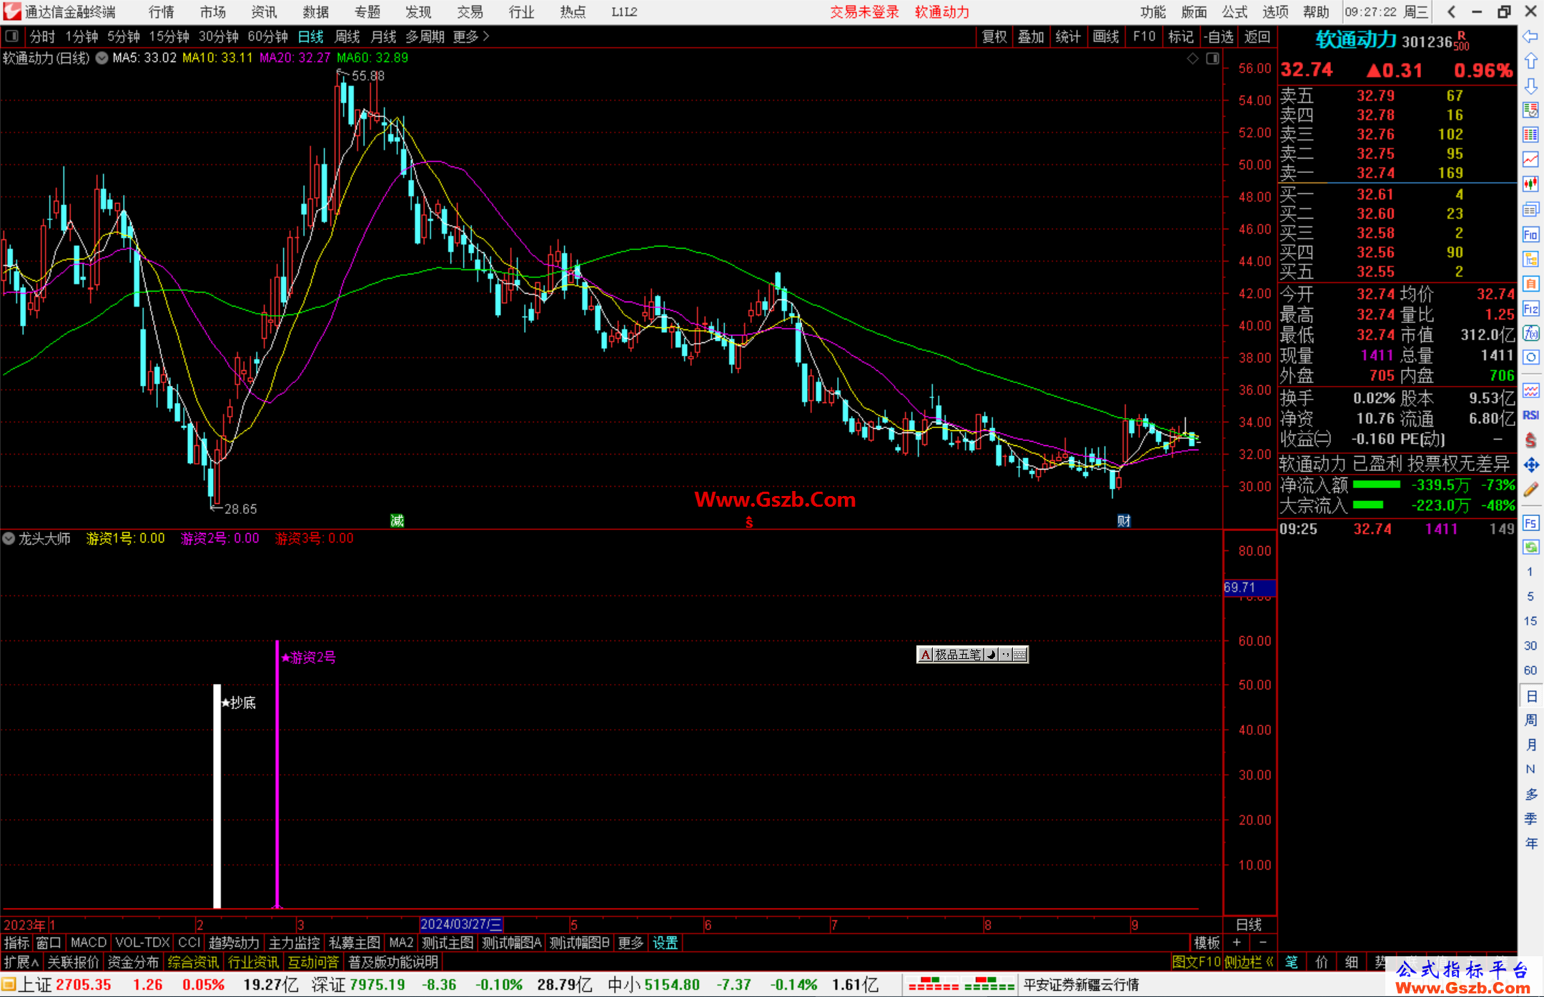Click the + zoom in button
The image size is (1544, 997).
tap(1237, 943)
